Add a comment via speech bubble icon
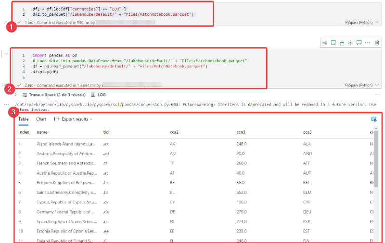Image resolution: width=385 pixels, height=243 pixels. (x=359, y=43)
